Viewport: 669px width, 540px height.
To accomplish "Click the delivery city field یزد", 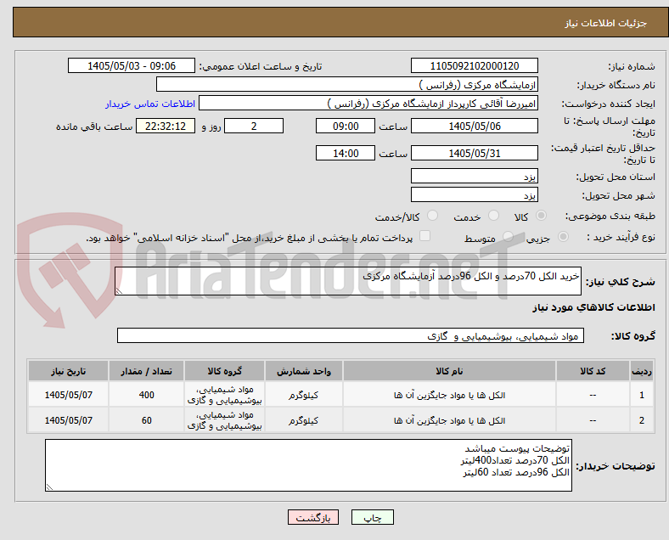I will (x=474, y=195).
